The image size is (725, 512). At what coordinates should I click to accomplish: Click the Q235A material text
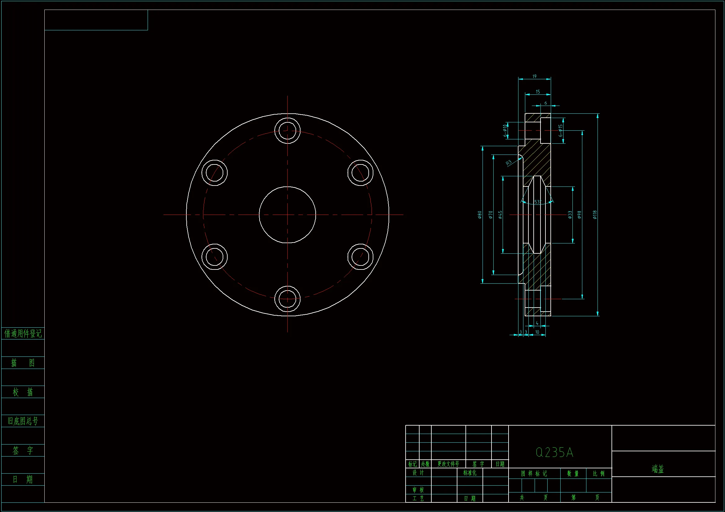(554, 453)
